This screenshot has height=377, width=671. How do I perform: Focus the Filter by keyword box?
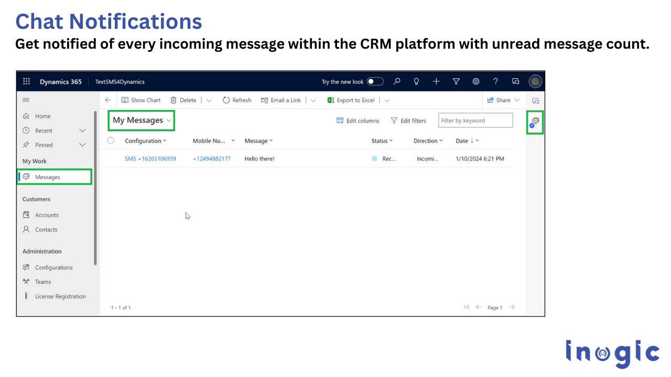475,120
